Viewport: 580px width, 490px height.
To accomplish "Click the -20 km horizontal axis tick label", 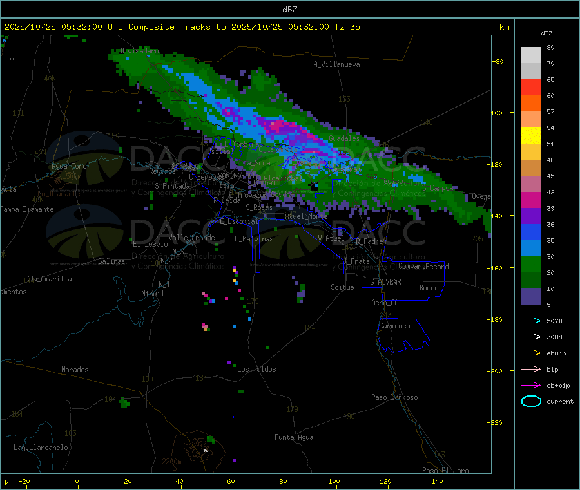I will [x=24, y=481].
